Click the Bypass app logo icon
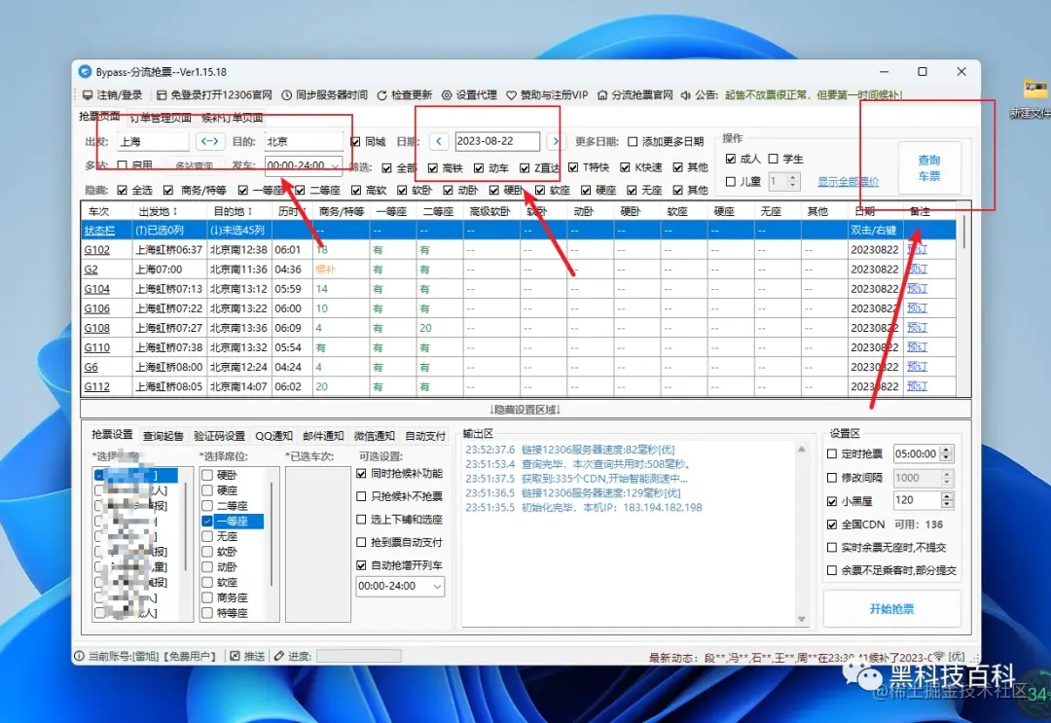The height and width of the screenshot is (723, 1051). (85, 72)
